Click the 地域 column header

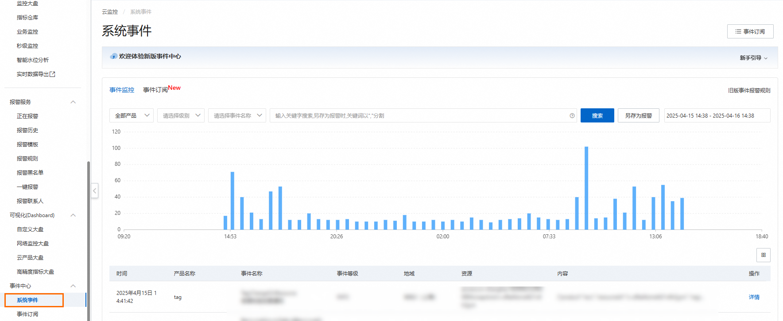coord(409,274)
